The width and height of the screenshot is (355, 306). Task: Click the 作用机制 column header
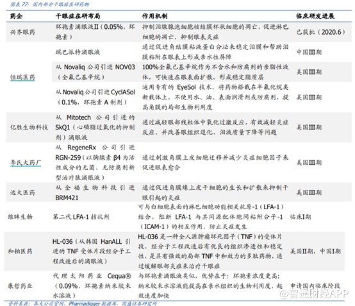click(x=154, y=16)
